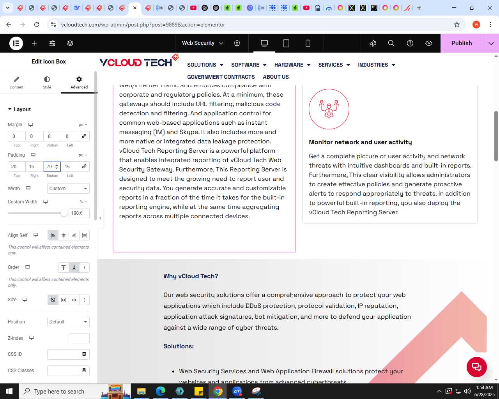Set Size to Shrink

pos(74,300)
